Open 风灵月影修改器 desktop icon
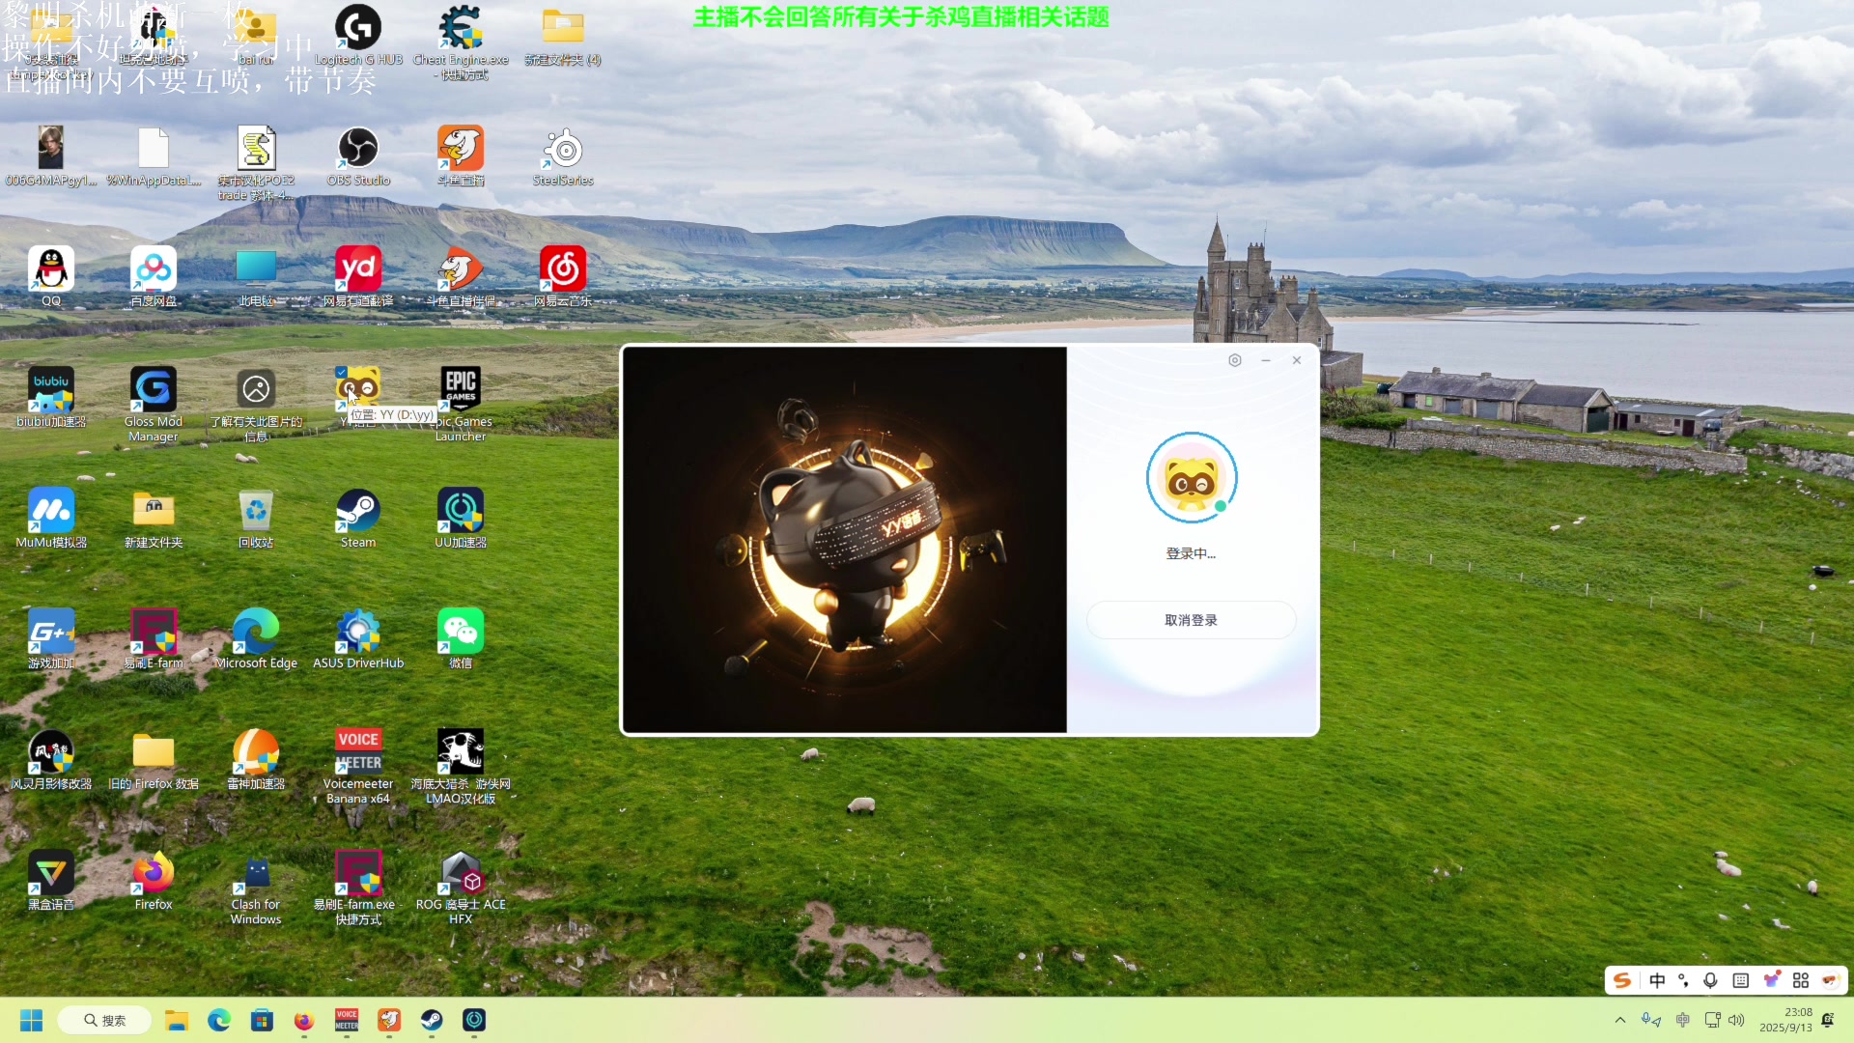 (51, 759)
